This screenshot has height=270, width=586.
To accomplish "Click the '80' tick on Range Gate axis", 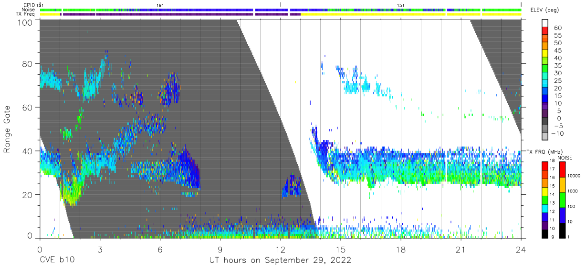I will [28, 63].
